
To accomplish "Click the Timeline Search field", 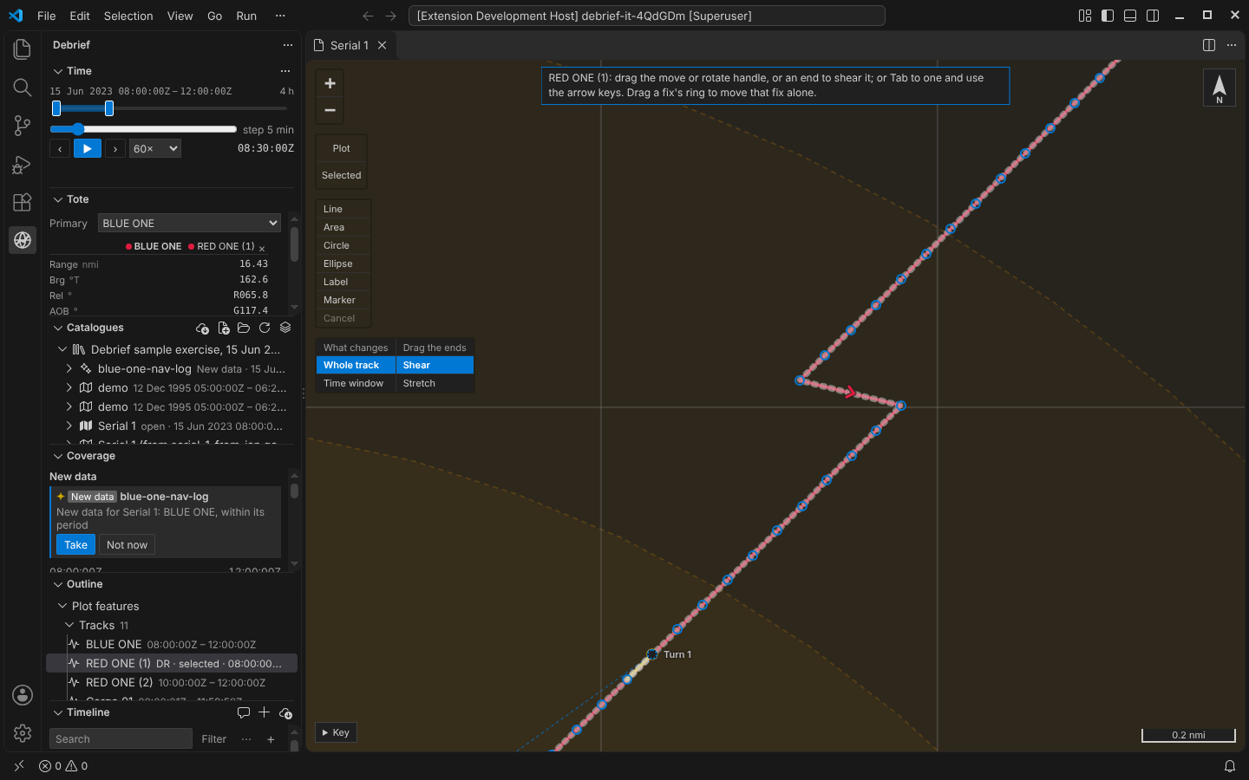I will point(121,739).
